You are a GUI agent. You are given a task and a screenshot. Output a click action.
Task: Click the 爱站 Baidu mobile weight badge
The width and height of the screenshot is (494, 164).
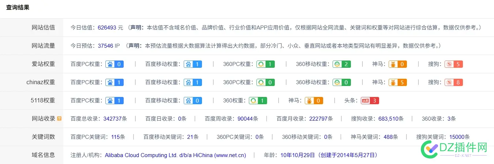[193, 64]
